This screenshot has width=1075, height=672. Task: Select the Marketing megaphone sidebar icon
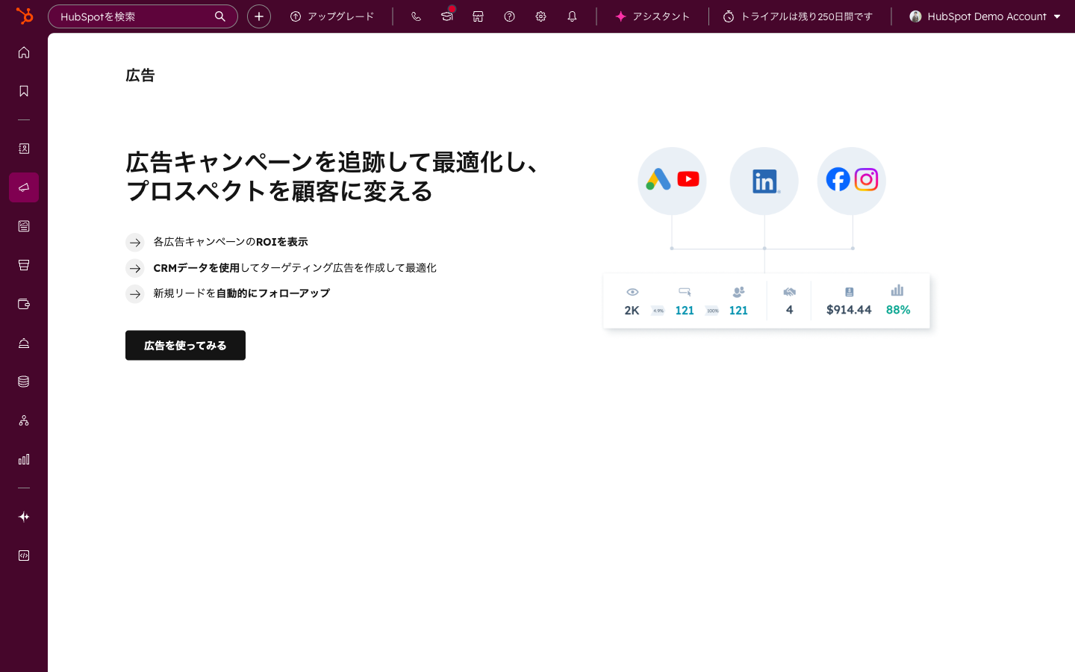pyautogui.click(x=24, y=187)
